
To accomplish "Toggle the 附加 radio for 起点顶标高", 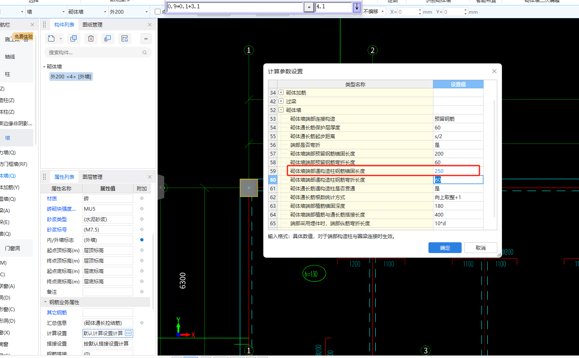I will coord(142,250).
